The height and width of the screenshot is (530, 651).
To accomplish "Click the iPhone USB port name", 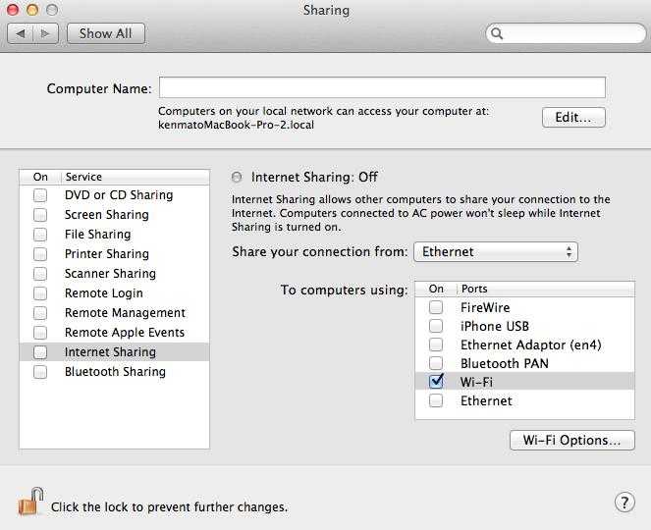I will 495,326.
